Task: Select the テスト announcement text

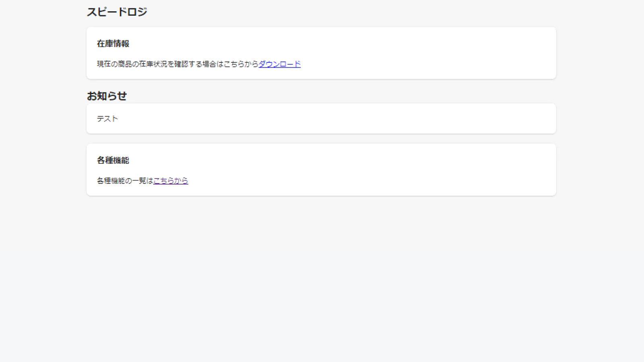Action: 107,119
